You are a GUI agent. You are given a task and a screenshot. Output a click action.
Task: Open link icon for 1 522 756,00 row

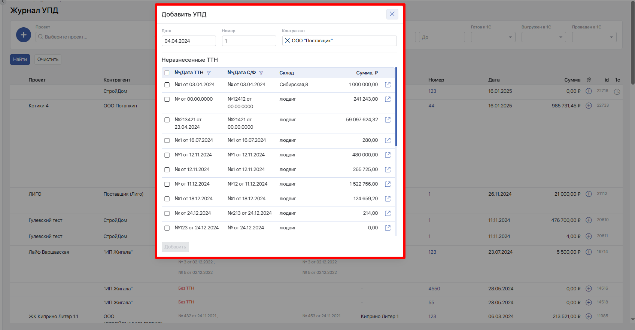(388, 184)
